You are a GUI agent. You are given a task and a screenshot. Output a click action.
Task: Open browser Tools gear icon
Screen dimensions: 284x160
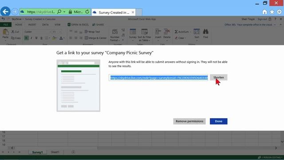pos(279,12)
